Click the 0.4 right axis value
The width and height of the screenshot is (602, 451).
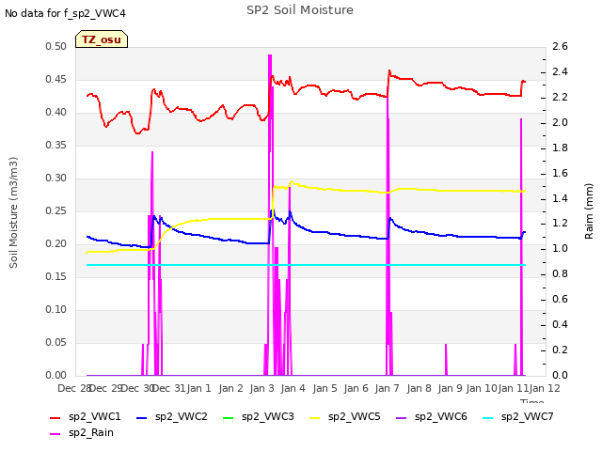coord(560,324)
